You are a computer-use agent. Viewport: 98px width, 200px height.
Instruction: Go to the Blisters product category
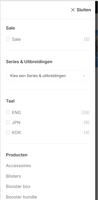click(13, 176)
